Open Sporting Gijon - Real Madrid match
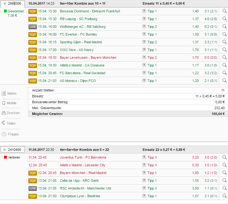Screen dimensions: 228x204 81,42
